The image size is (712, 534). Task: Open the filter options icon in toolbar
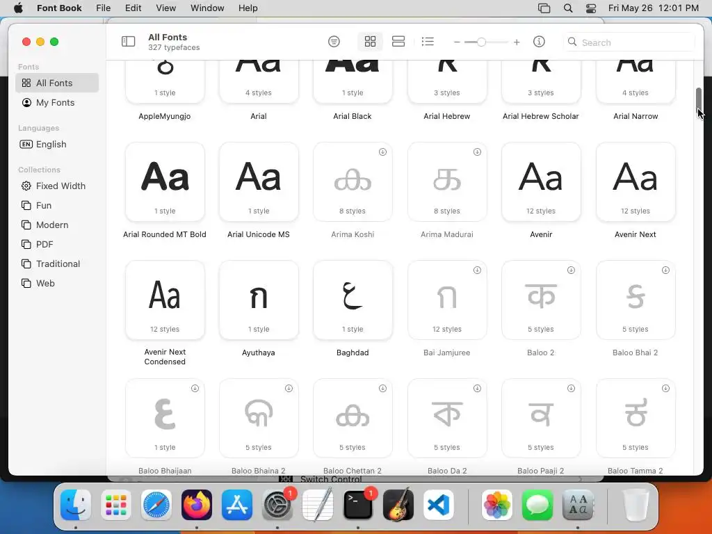pyautogui.click(x=334, y=42)
